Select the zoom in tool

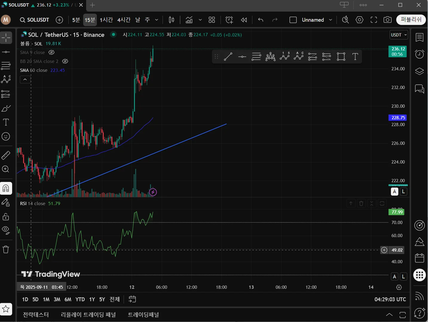coord(6,169)
